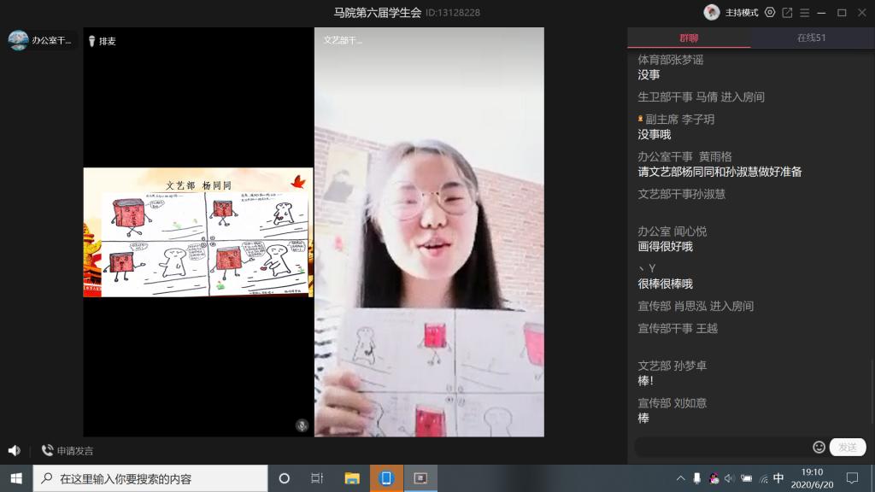Click 申请发言 to request speaking

coord(68,450)
